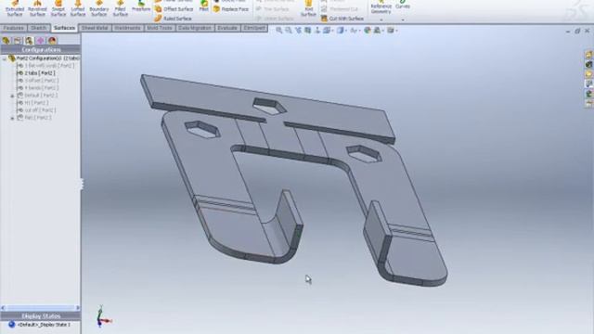594x334 pixels.
Task: Click the Edit Appearance sphere icon
Action: click(367, 31)
